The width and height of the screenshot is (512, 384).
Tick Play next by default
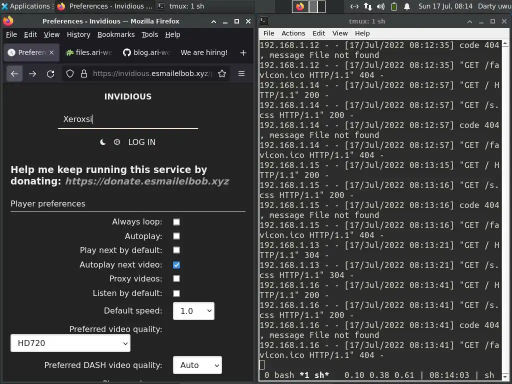tap(176, 250)
